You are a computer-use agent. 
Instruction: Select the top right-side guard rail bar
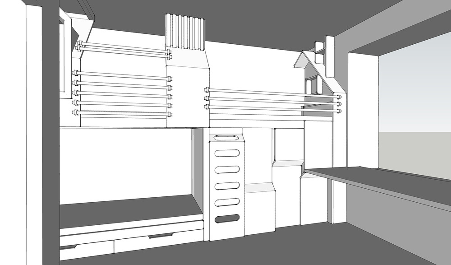[271, 93]
